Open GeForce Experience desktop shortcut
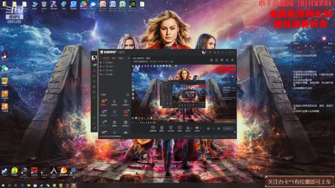The height and width of the screenshot is (188, 335). click(x=132, y=6)
